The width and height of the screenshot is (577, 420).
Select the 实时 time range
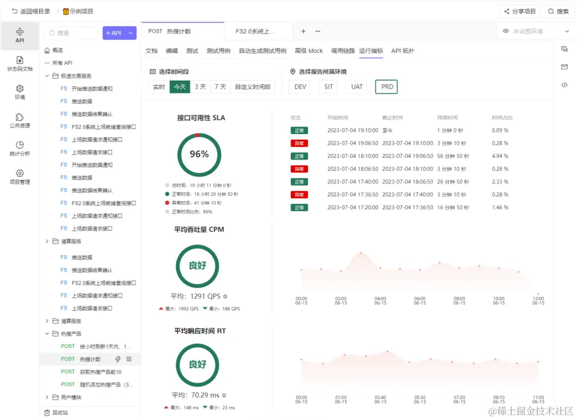click(x=159, y=86)
